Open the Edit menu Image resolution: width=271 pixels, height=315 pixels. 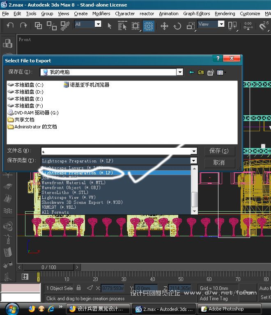pyautogui.click(x=17, y=14)
